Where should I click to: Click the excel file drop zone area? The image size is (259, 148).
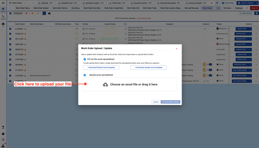130,85
